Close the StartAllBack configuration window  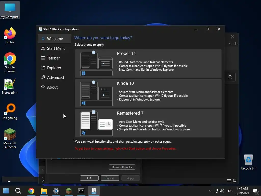coord(219,29)
